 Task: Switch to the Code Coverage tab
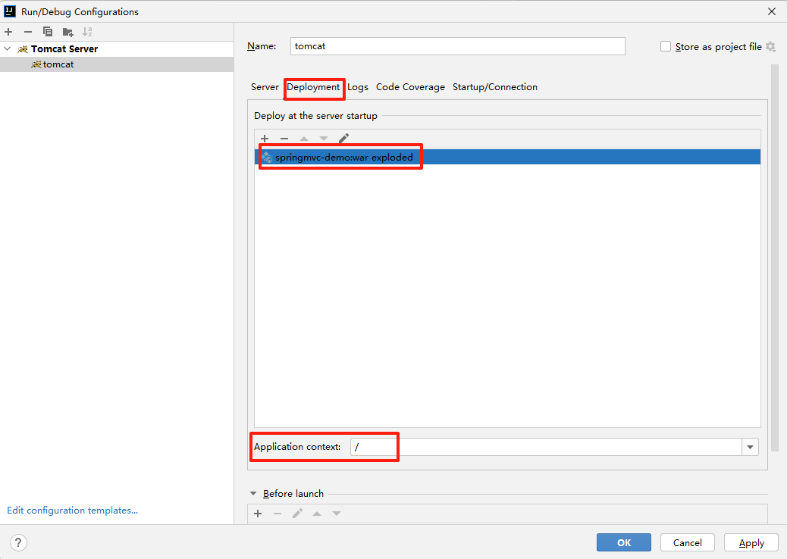coord(410,87)
